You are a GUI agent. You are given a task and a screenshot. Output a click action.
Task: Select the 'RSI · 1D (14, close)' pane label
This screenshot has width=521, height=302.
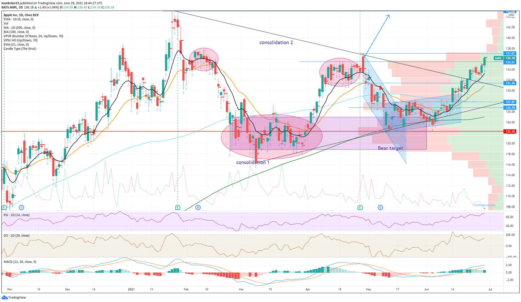tap(16, 215)
